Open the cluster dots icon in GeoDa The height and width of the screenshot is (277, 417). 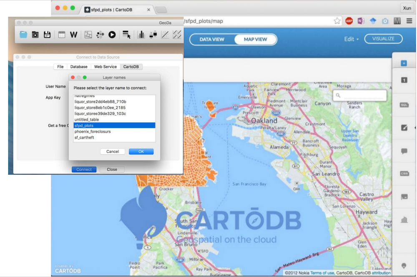(100, 35)
